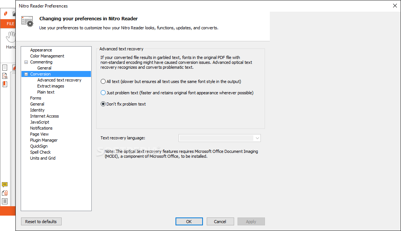
Task: Open the Output list panel icon in sidebar
Action: tap(5, 201)
